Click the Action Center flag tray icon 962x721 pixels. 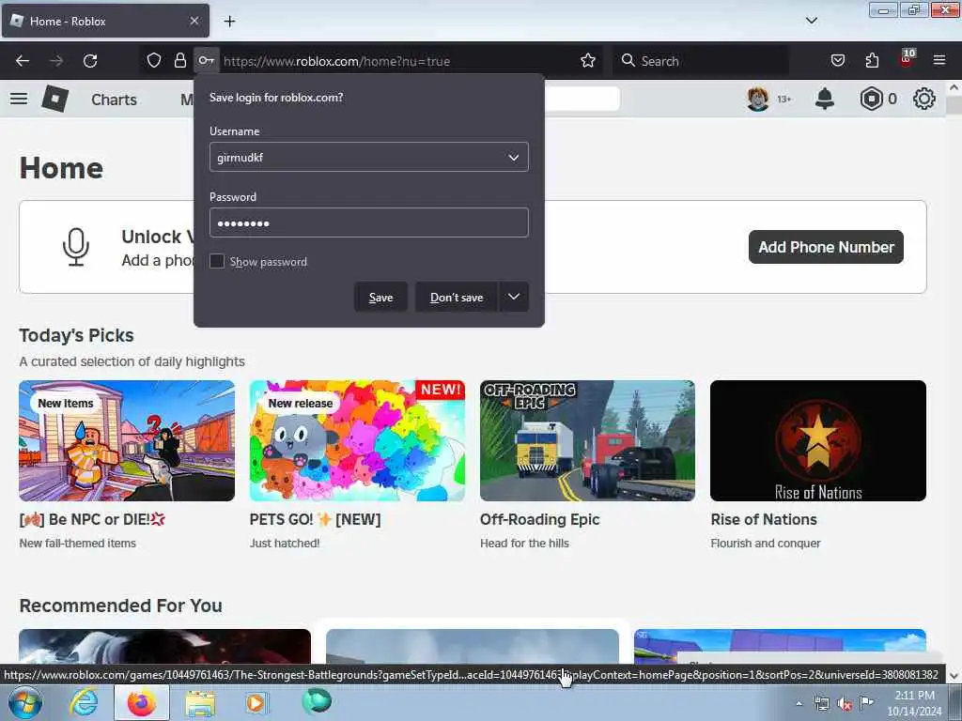867,702
